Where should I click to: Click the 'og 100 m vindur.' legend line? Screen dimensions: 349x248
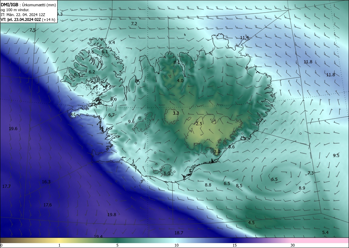tap(15, 10)
